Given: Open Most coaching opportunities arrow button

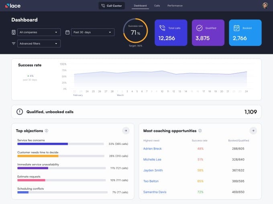Looking at the screenshot, I should coord(253,130).
